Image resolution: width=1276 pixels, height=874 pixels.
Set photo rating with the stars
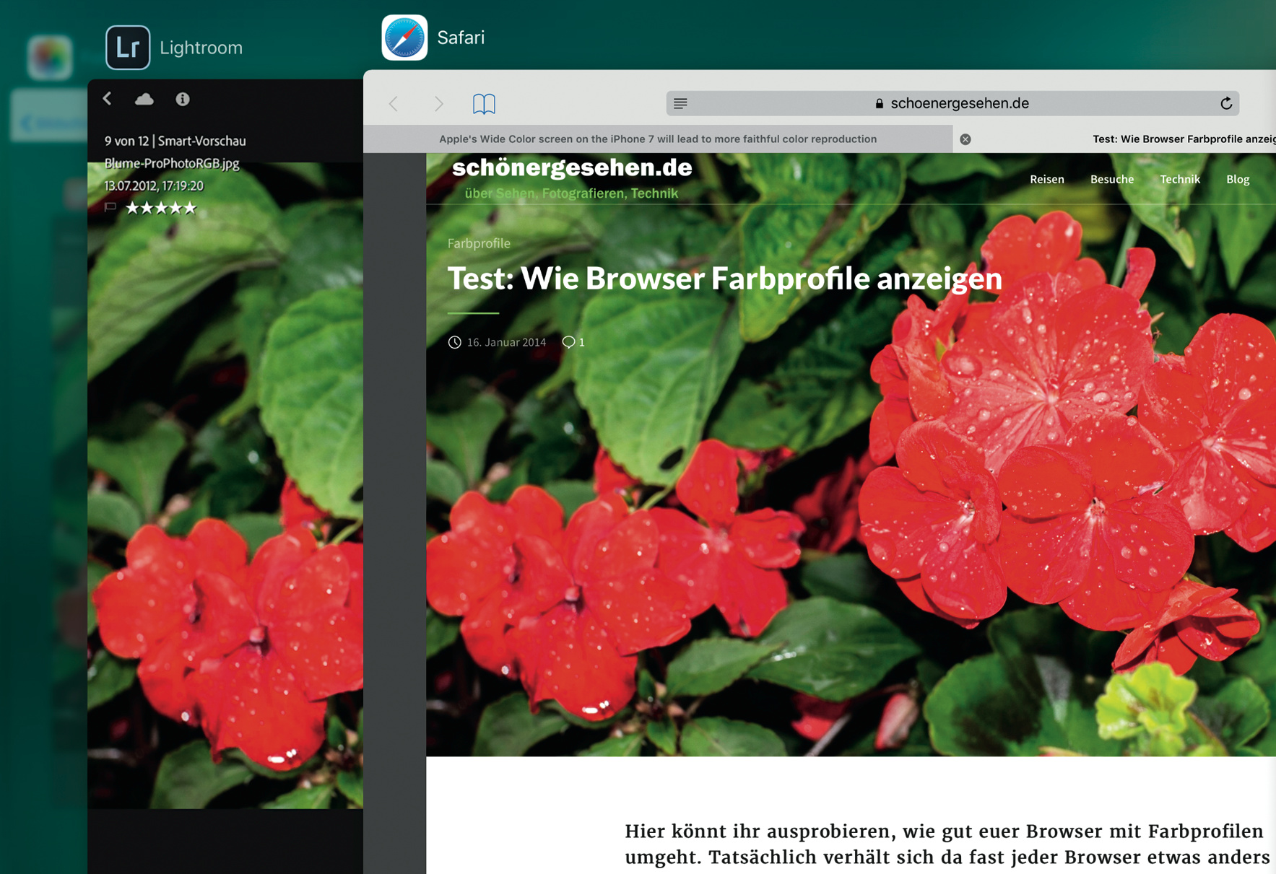[161, 208]
